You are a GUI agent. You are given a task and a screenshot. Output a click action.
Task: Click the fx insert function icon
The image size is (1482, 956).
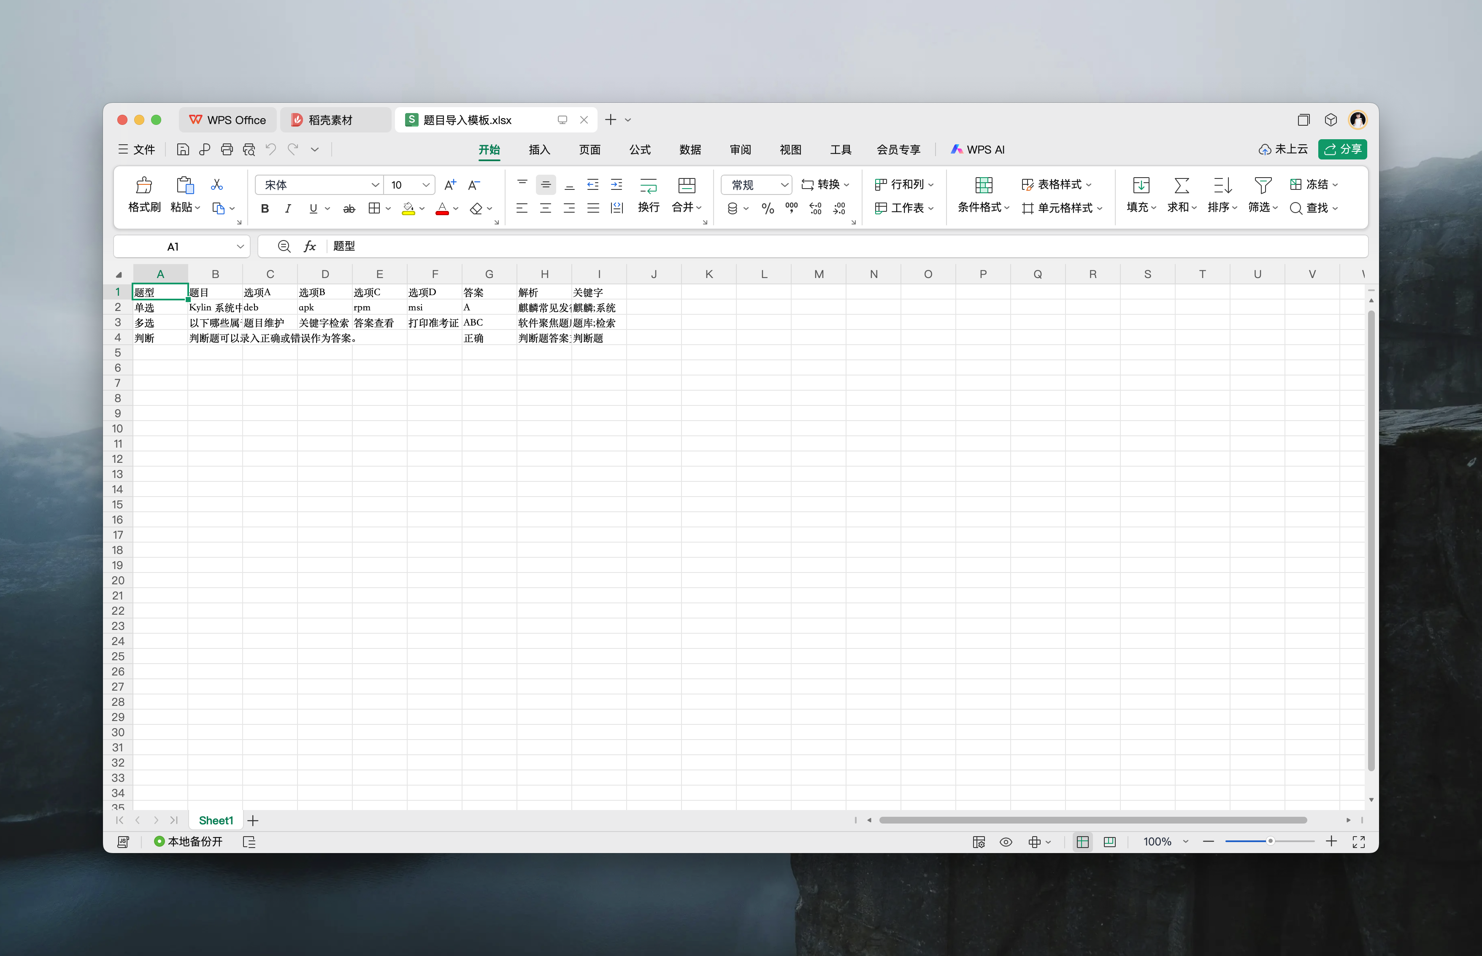pos(310,246)
